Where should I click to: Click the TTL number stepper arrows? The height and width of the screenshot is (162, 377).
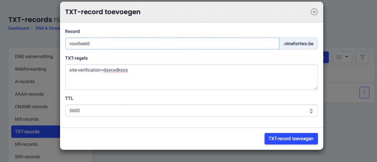pyautogui.click(x=311, y=110)
